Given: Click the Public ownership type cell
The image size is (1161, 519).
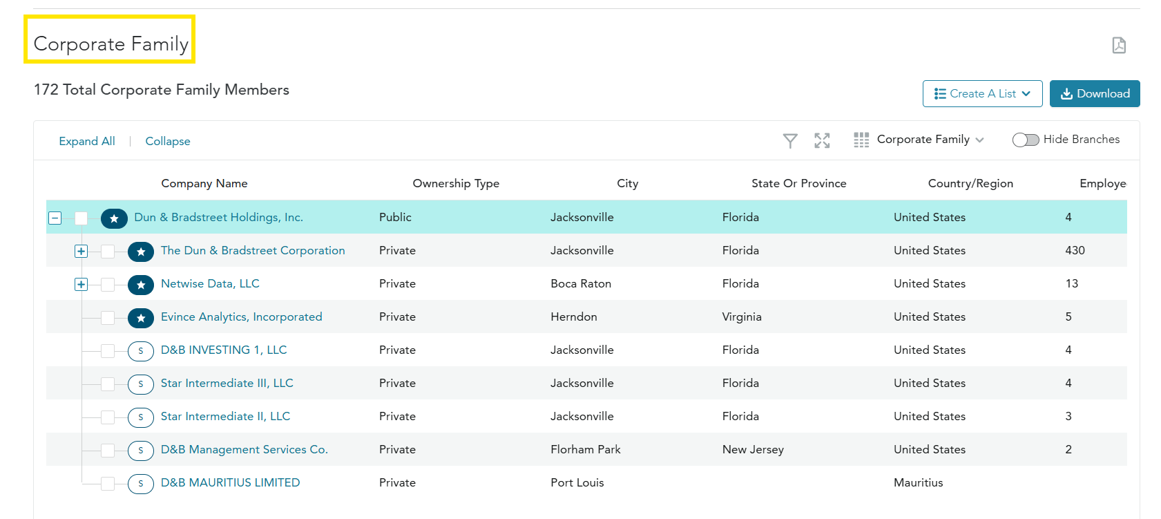Looking at the screenshot, I should point(395,217).
